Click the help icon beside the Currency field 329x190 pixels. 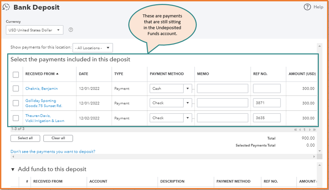coord(71,30)
